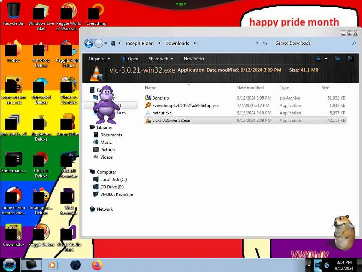Screen dimensions: 362x272
Task: Go back with the Explorer back arrow
Action: tap(89, 43)
